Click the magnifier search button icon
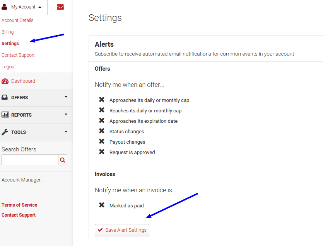This screenshot has width=323, height=246. pos(63,160)
